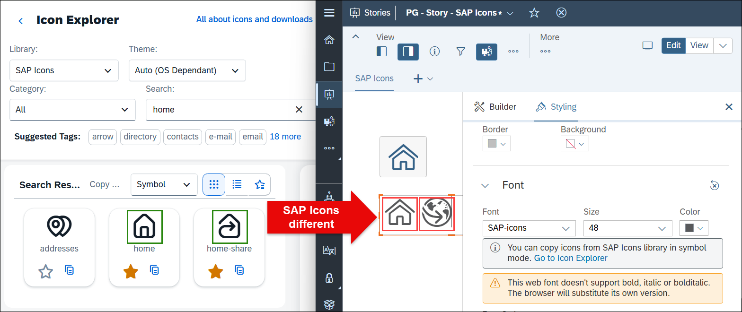
Task: Select the home-share icon in the results
Action: point(230,227)
